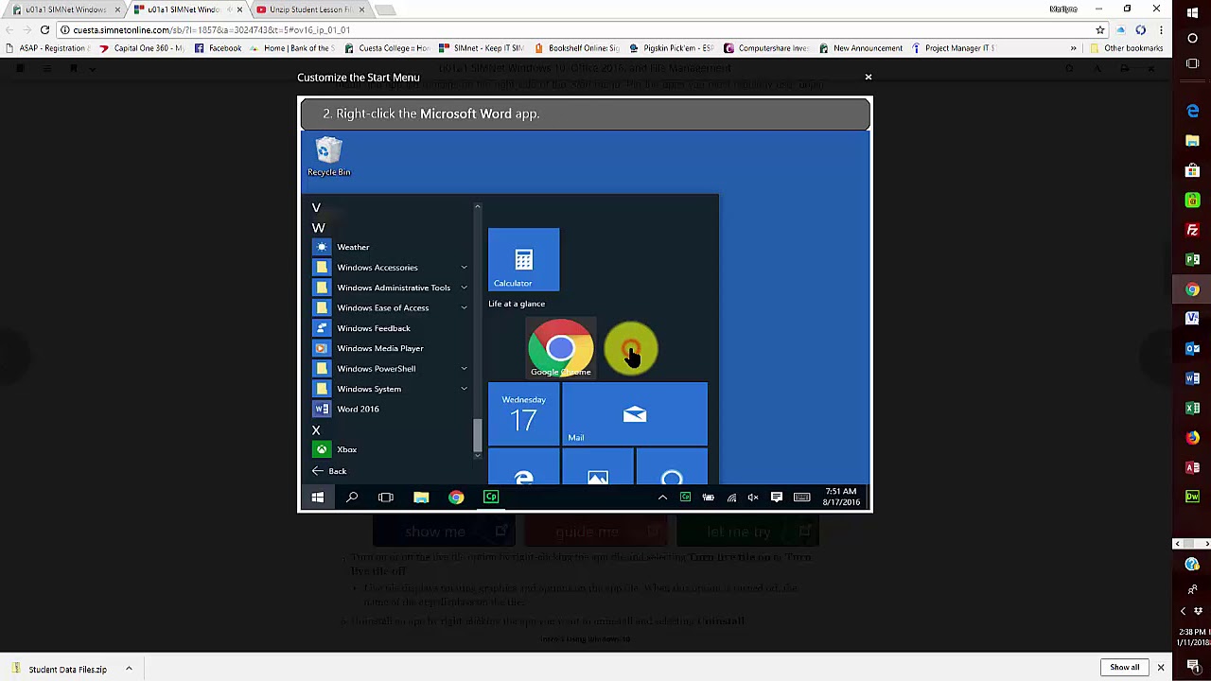Click the scroll up arrow of app list
Viewport: 1211px width, 681px height.
478,207
